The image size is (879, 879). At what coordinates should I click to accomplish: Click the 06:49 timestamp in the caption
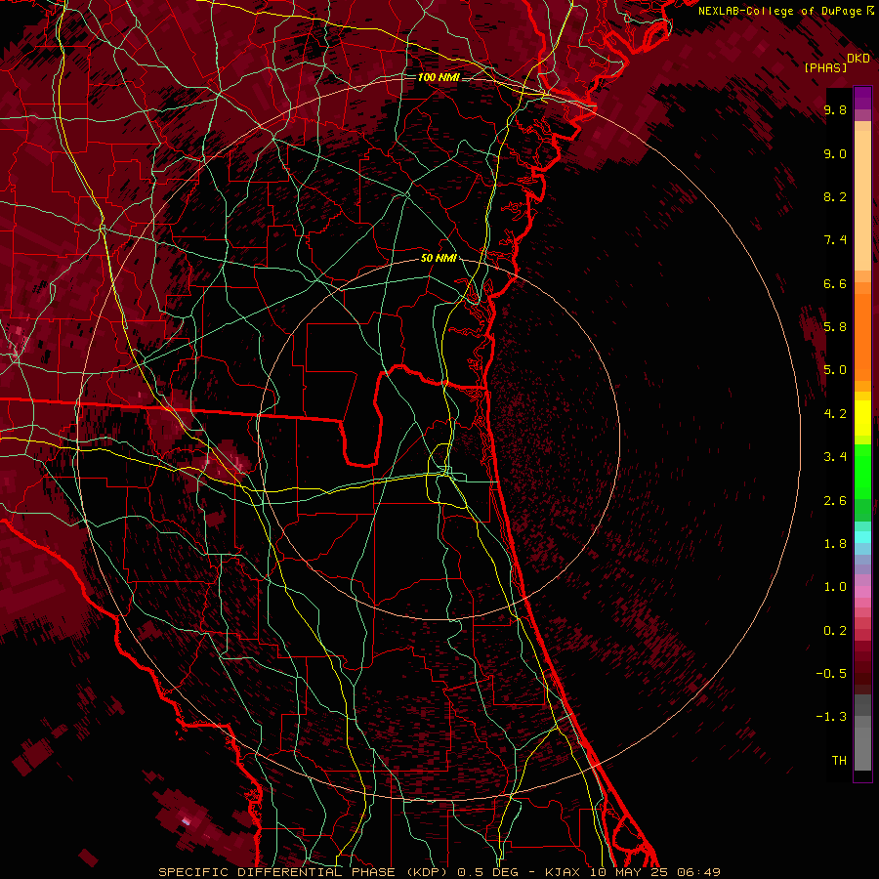697,872
